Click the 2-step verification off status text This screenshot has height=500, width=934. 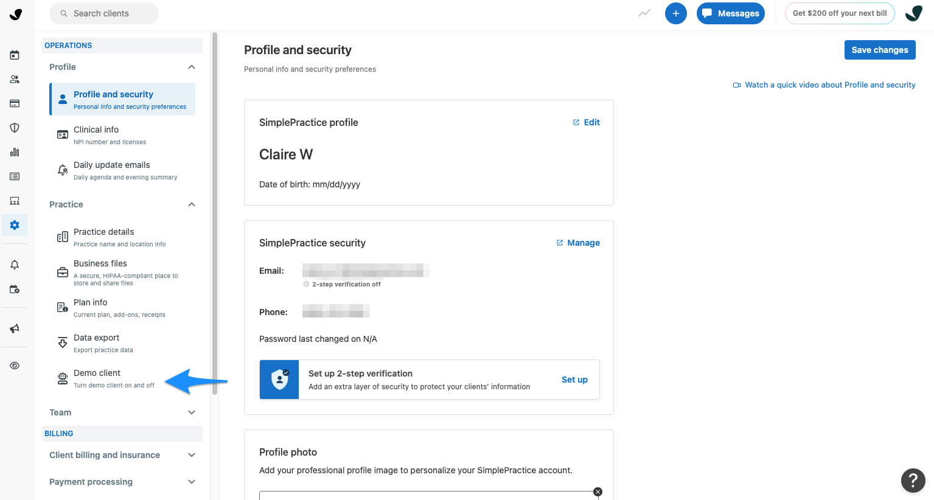tap(346, 284)
